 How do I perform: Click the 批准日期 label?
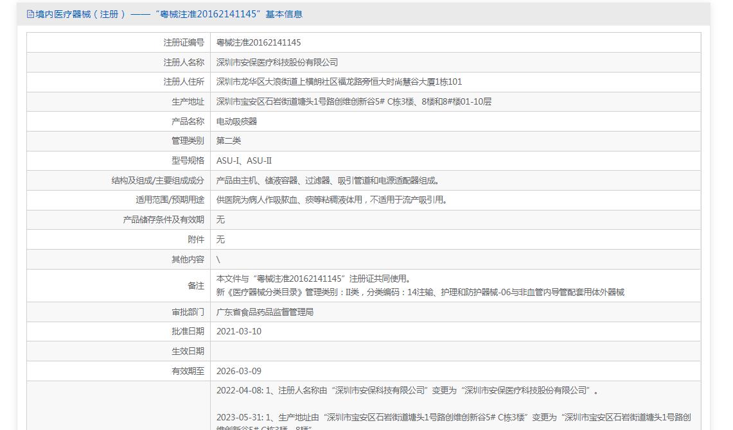(188, 331)
